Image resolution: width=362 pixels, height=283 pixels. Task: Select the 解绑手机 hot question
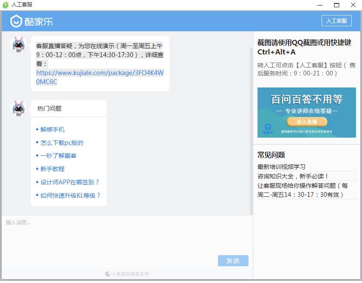click(x=52, y=129)
